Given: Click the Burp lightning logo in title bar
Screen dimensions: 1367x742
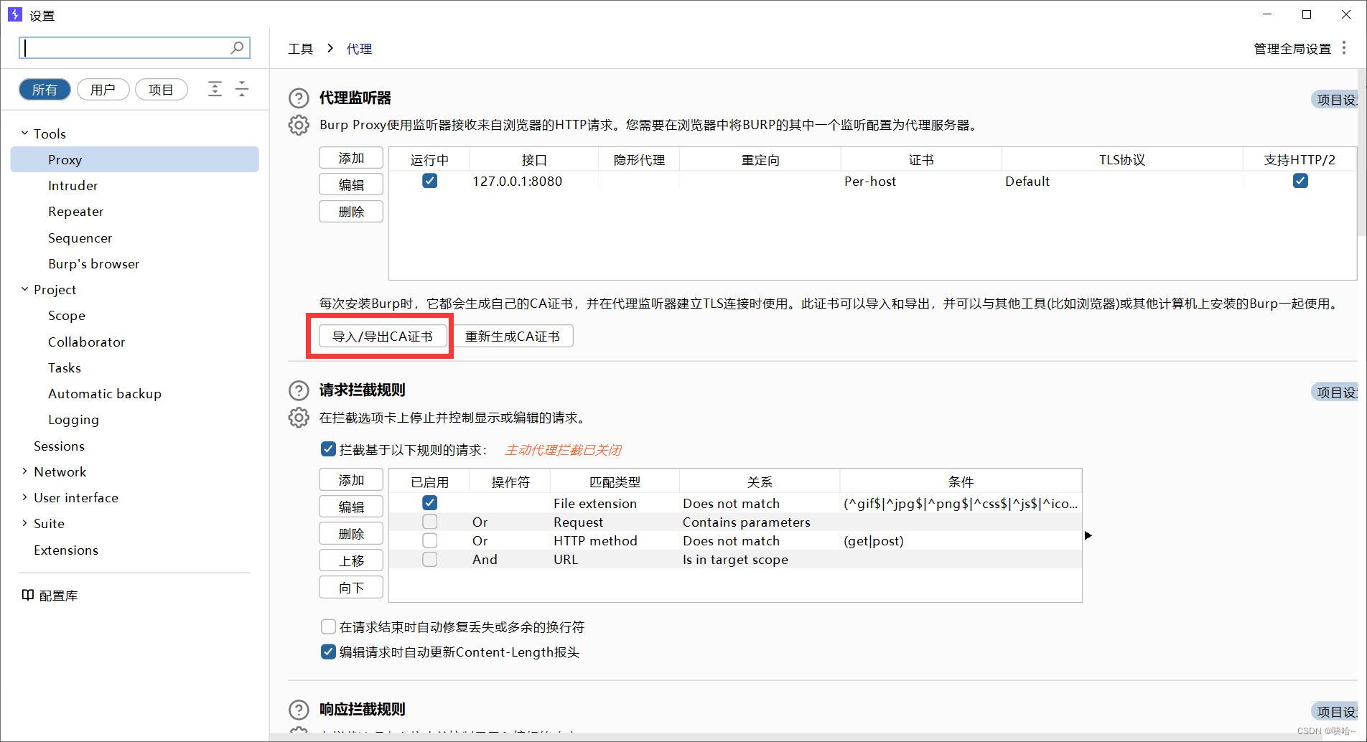Looking at the screenshot, I should point(14,14).
